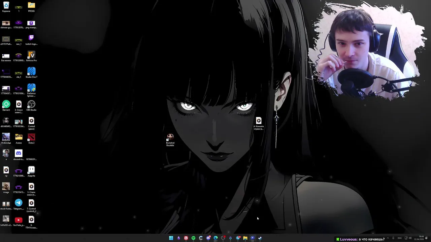This screenshot has height=242, width=431.
Task: Open the Vivaldi browser in the taskbar
Action: (x=186, y=238)
